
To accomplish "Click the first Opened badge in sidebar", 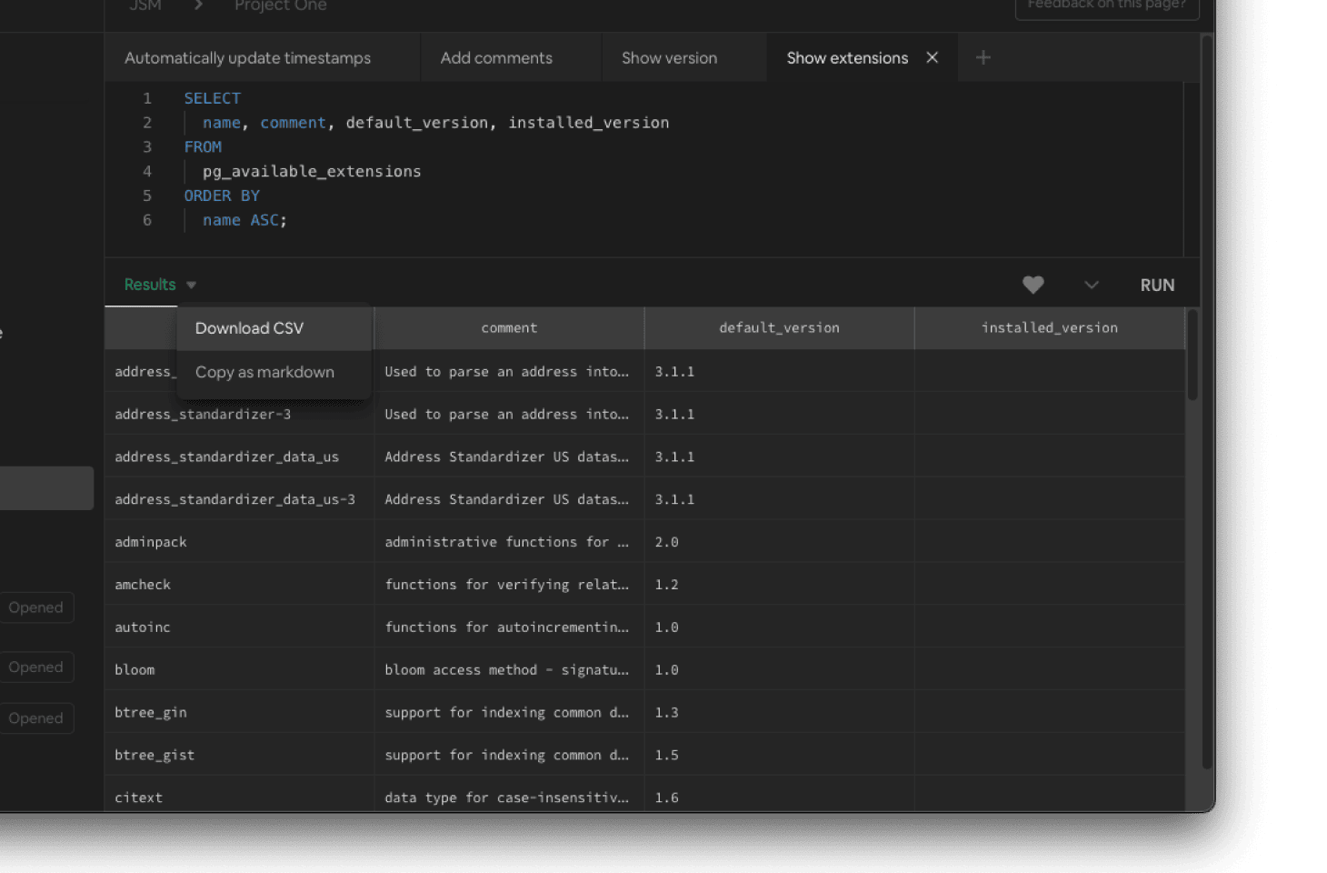I will click(36, 607).
